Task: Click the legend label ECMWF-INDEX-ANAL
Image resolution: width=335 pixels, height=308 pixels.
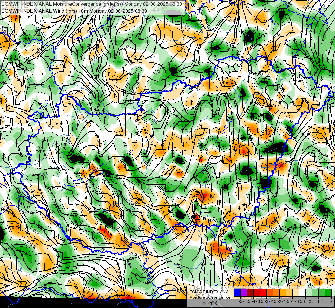Action: point(210,292)
